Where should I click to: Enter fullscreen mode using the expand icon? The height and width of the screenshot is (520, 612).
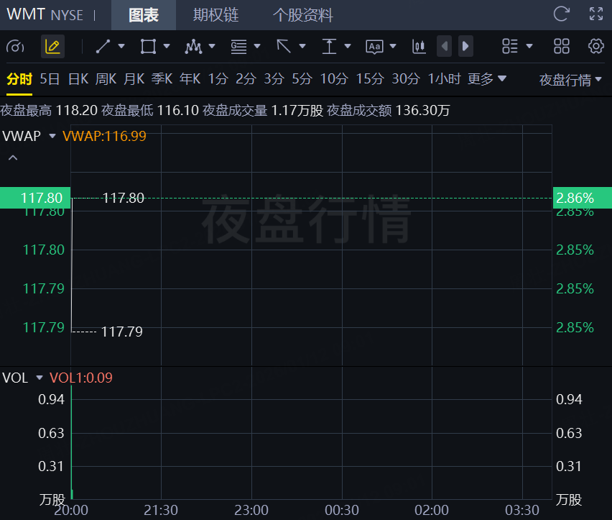tap(596, 14)
